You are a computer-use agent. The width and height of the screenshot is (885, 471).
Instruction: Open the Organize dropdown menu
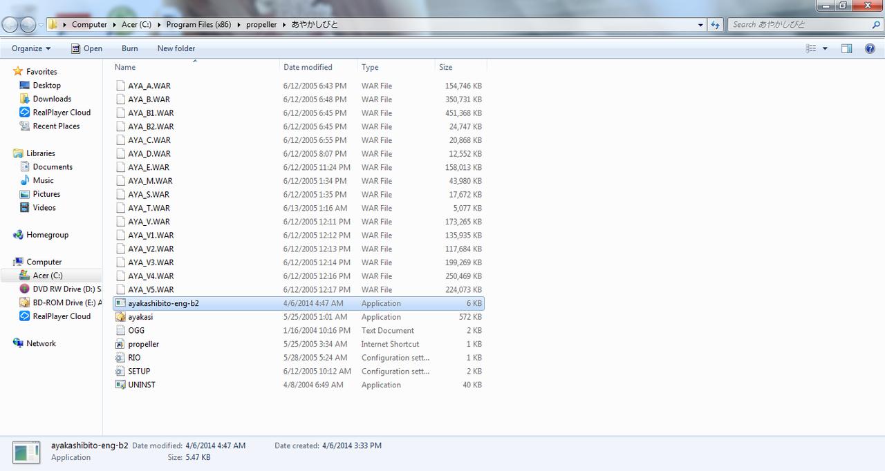pos(31,48)
